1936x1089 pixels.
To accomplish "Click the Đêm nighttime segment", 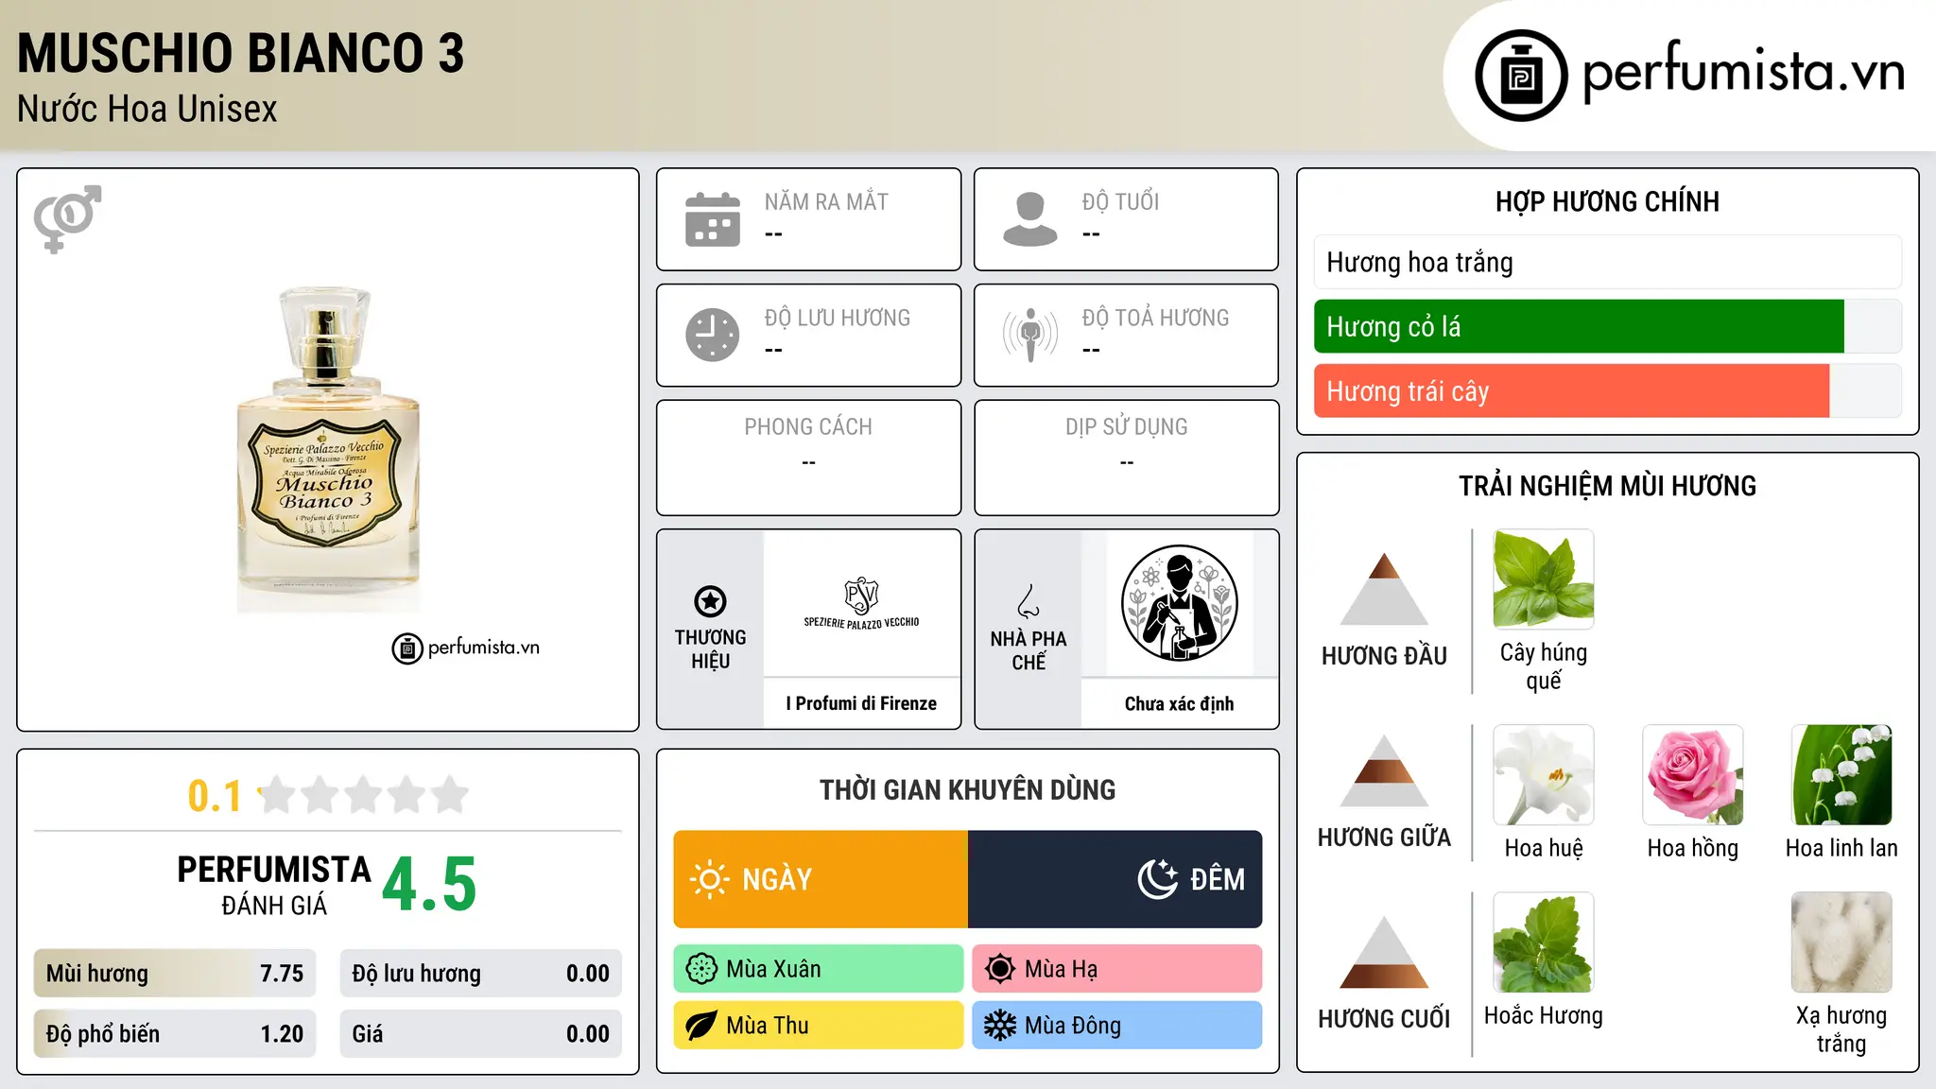I will pyautogui.click(x=1115, y=879).
